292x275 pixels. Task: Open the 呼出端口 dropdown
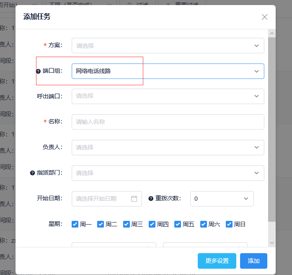[x=168, y=96]
